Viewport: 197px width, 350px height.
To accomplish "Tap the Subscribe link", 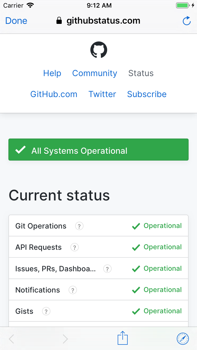I will [x=147, y=94].
